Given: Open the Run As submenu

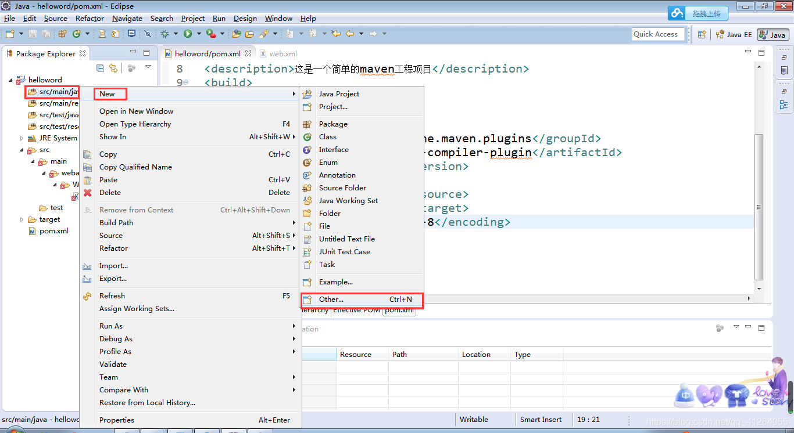Looking at the screenshot, I should click(190, 326).
